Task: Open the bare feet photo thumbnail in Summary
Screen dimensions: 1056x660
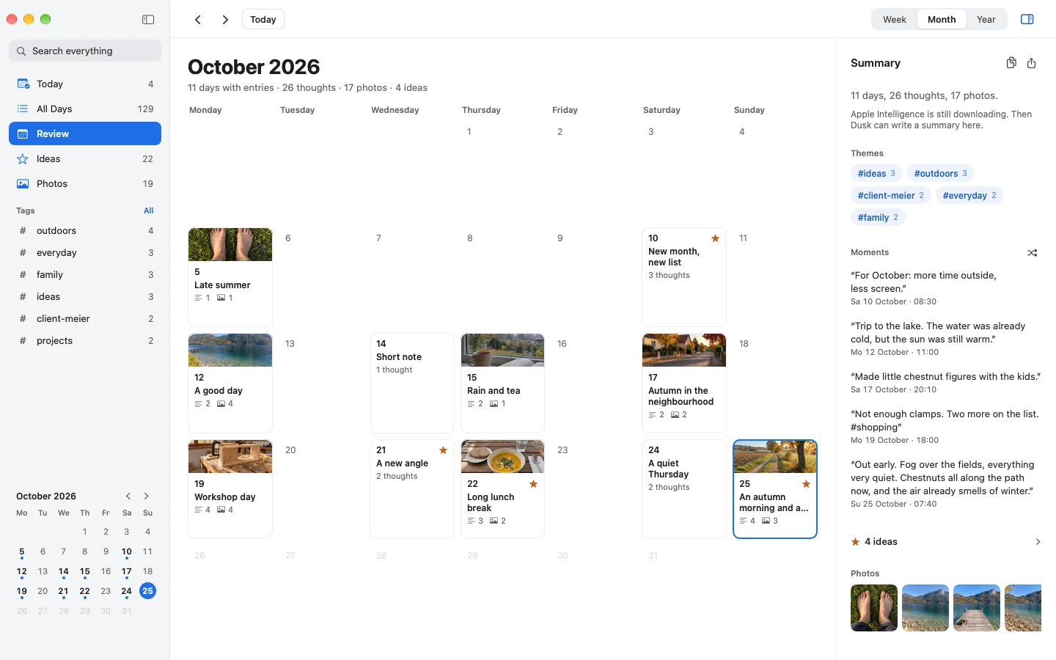Action: (x=874, y=608)
